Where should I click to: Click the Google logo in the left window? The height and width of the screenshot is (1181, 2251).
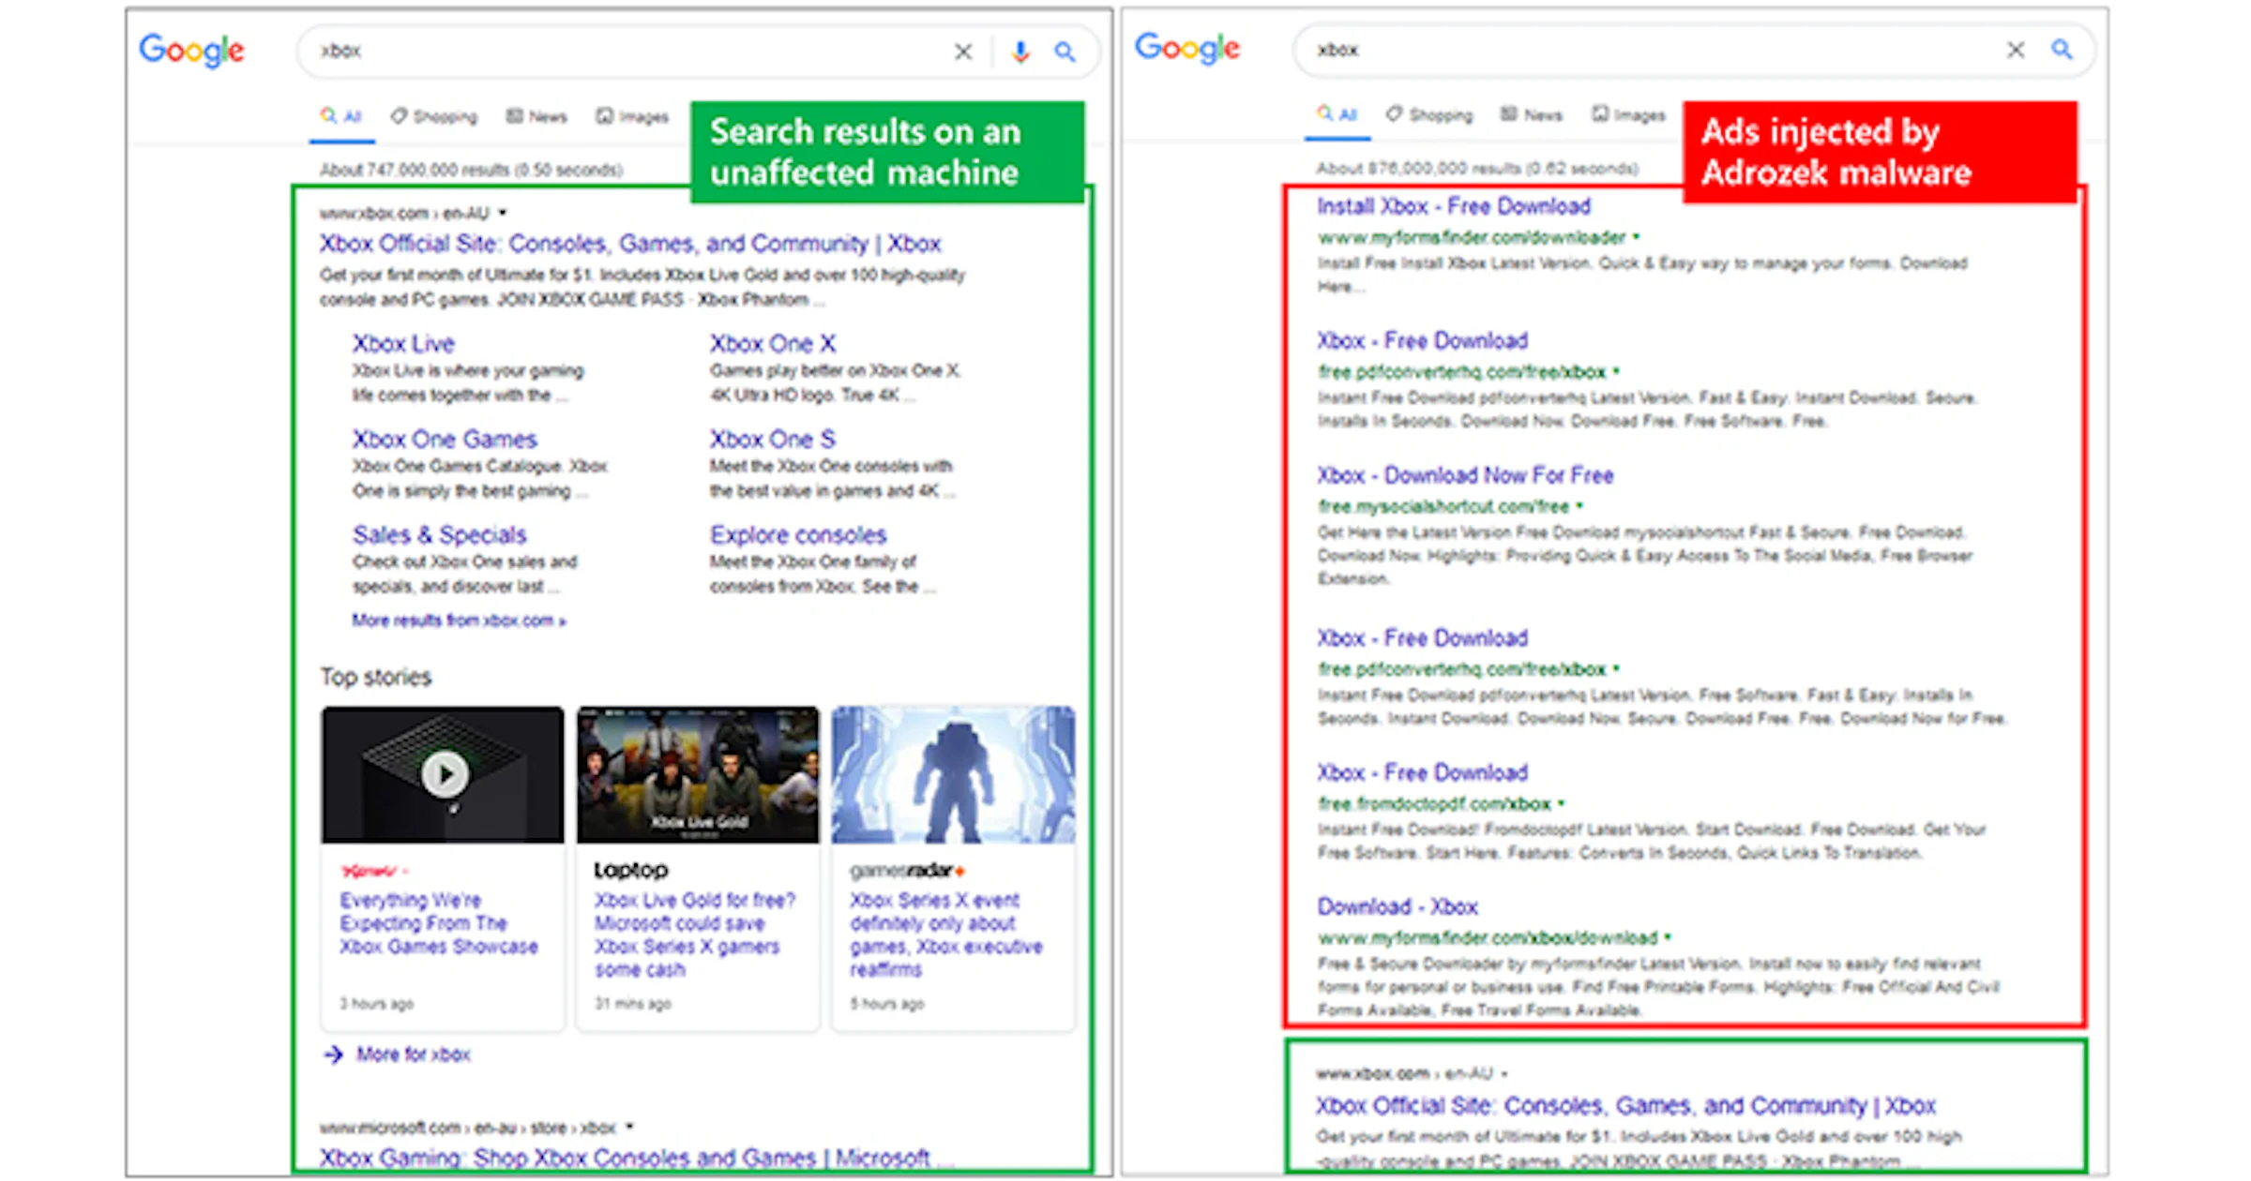[191, 51]
